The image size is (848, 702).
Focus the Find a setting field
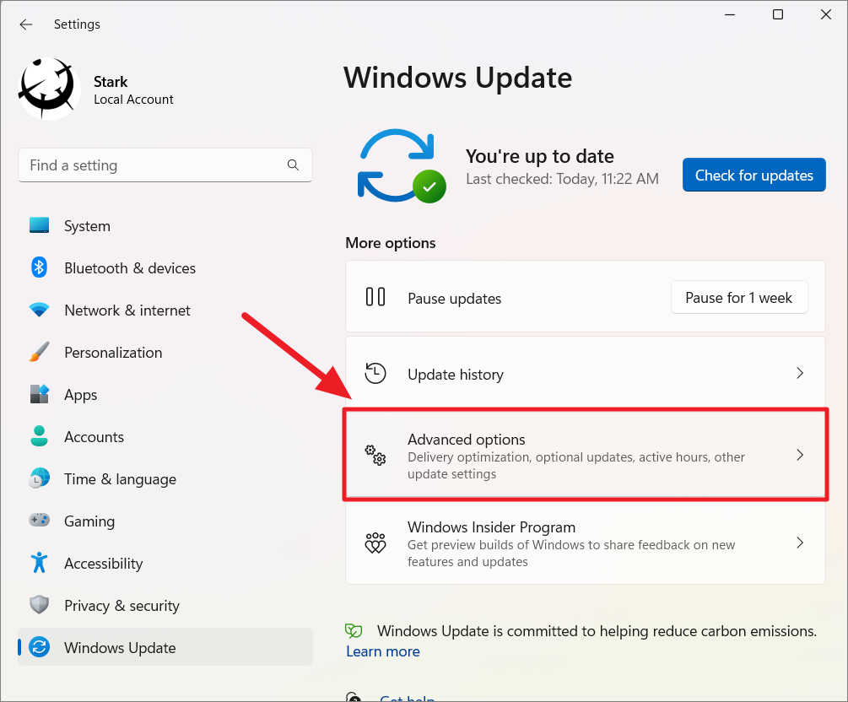165,165
